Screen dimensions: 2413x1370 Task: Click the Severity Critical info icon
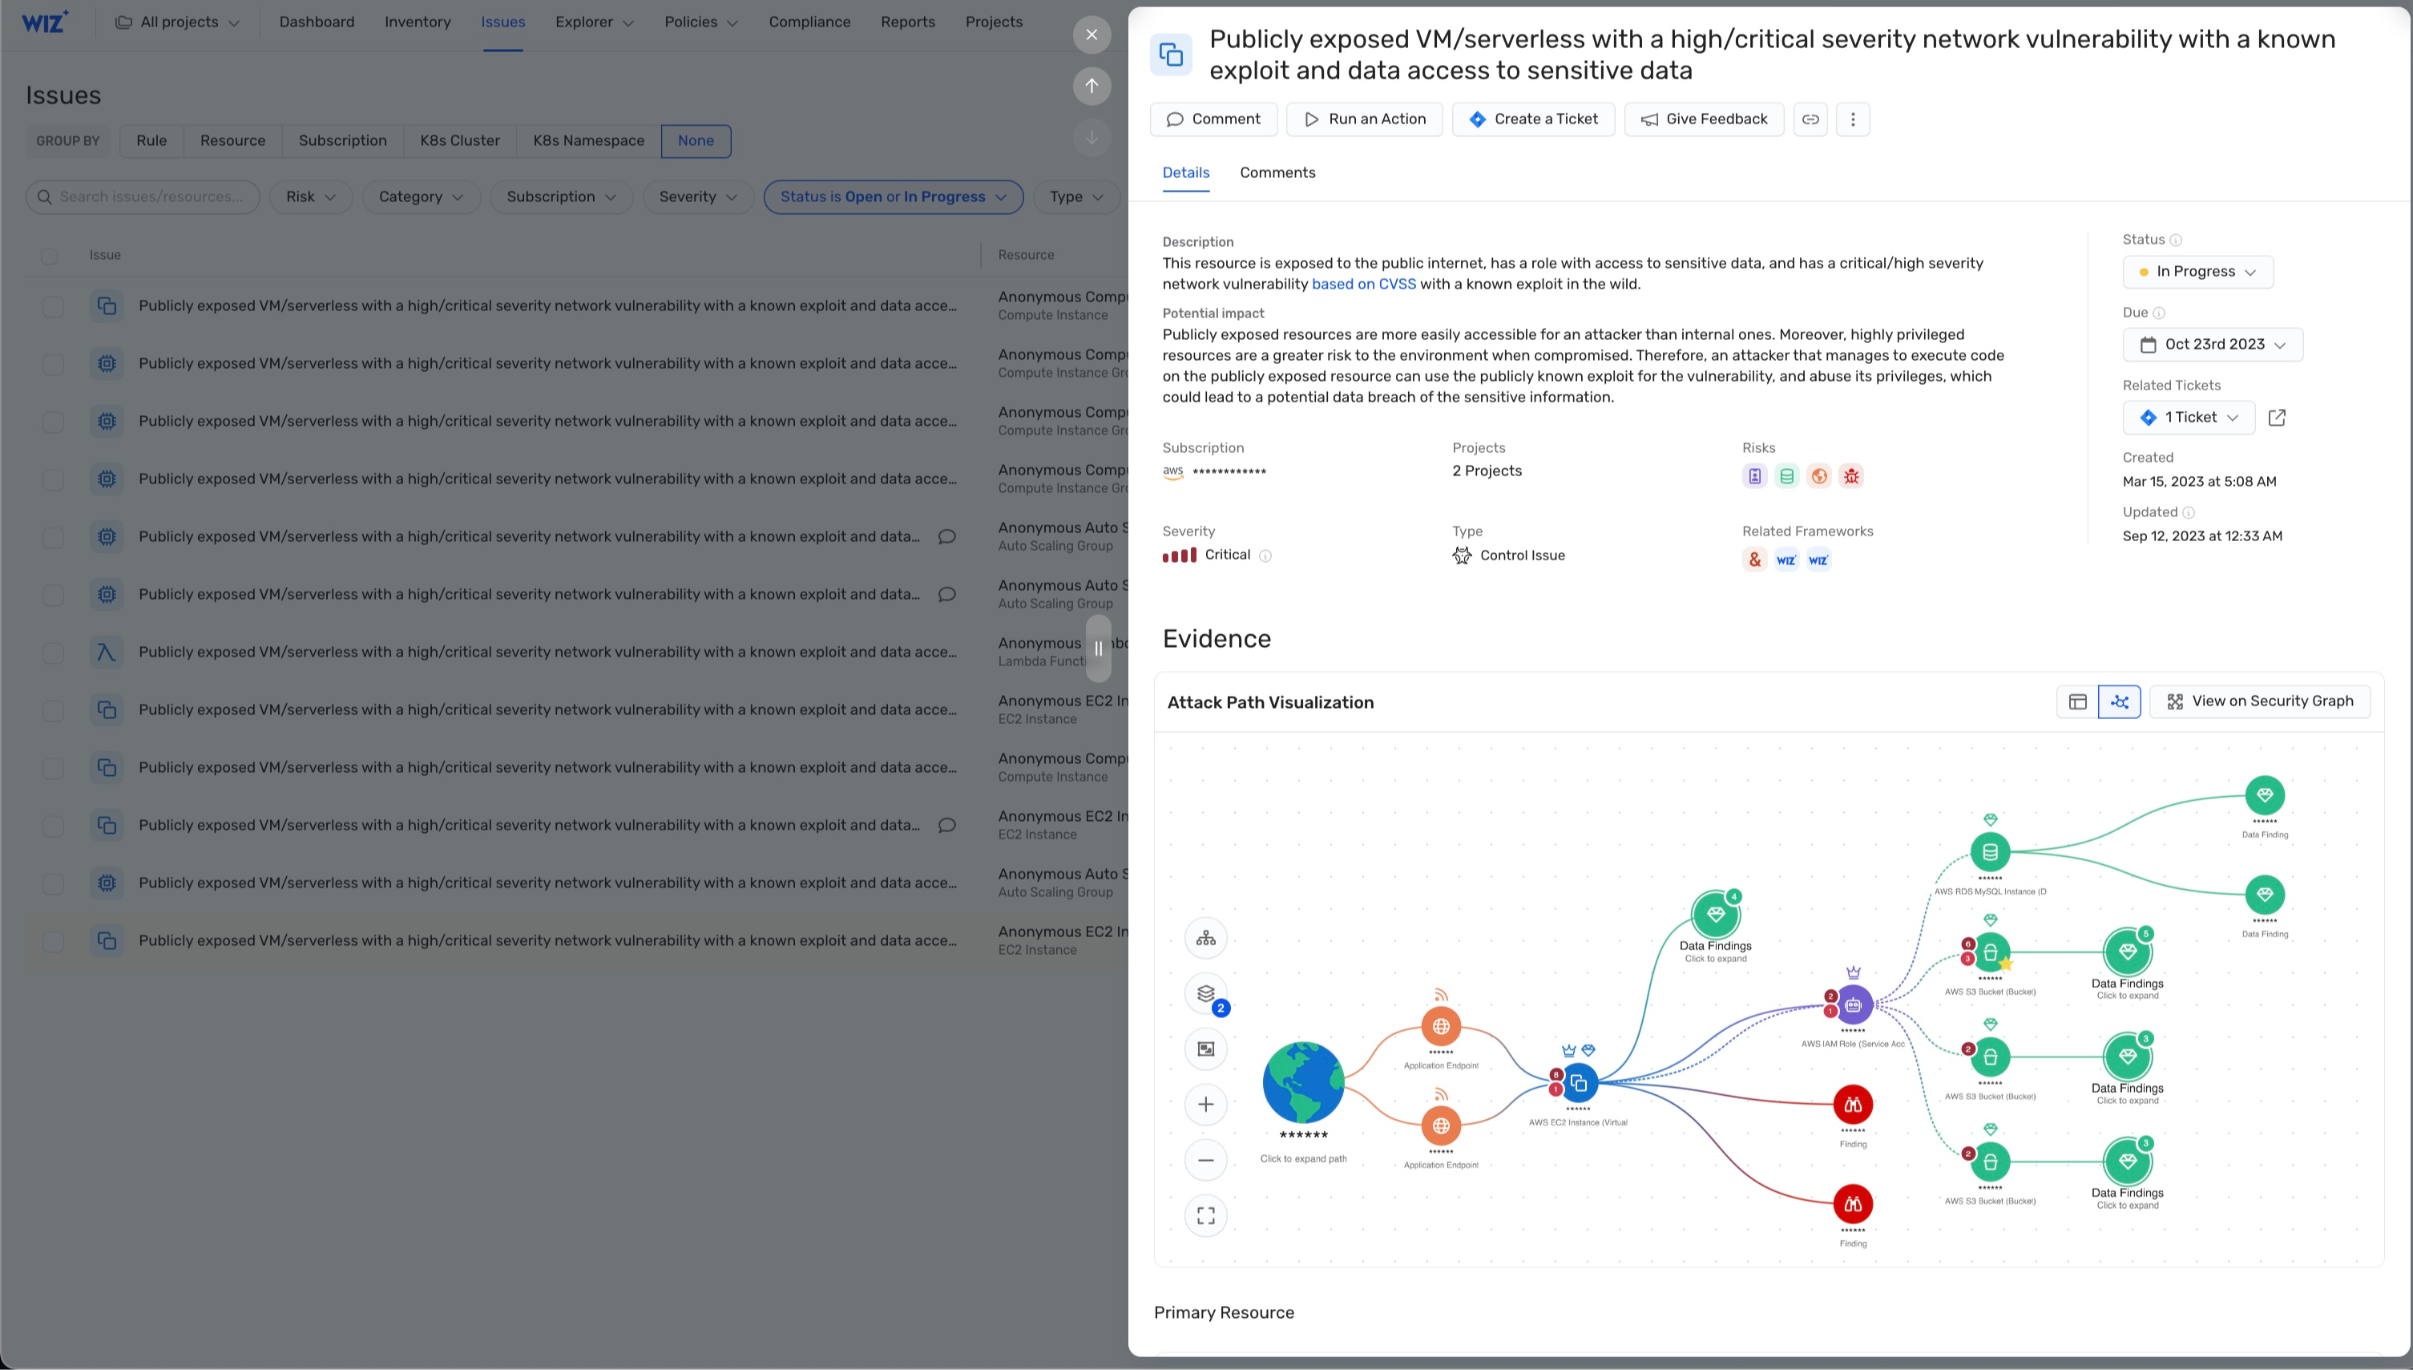pyautogui.click(x=1265, y=556)
